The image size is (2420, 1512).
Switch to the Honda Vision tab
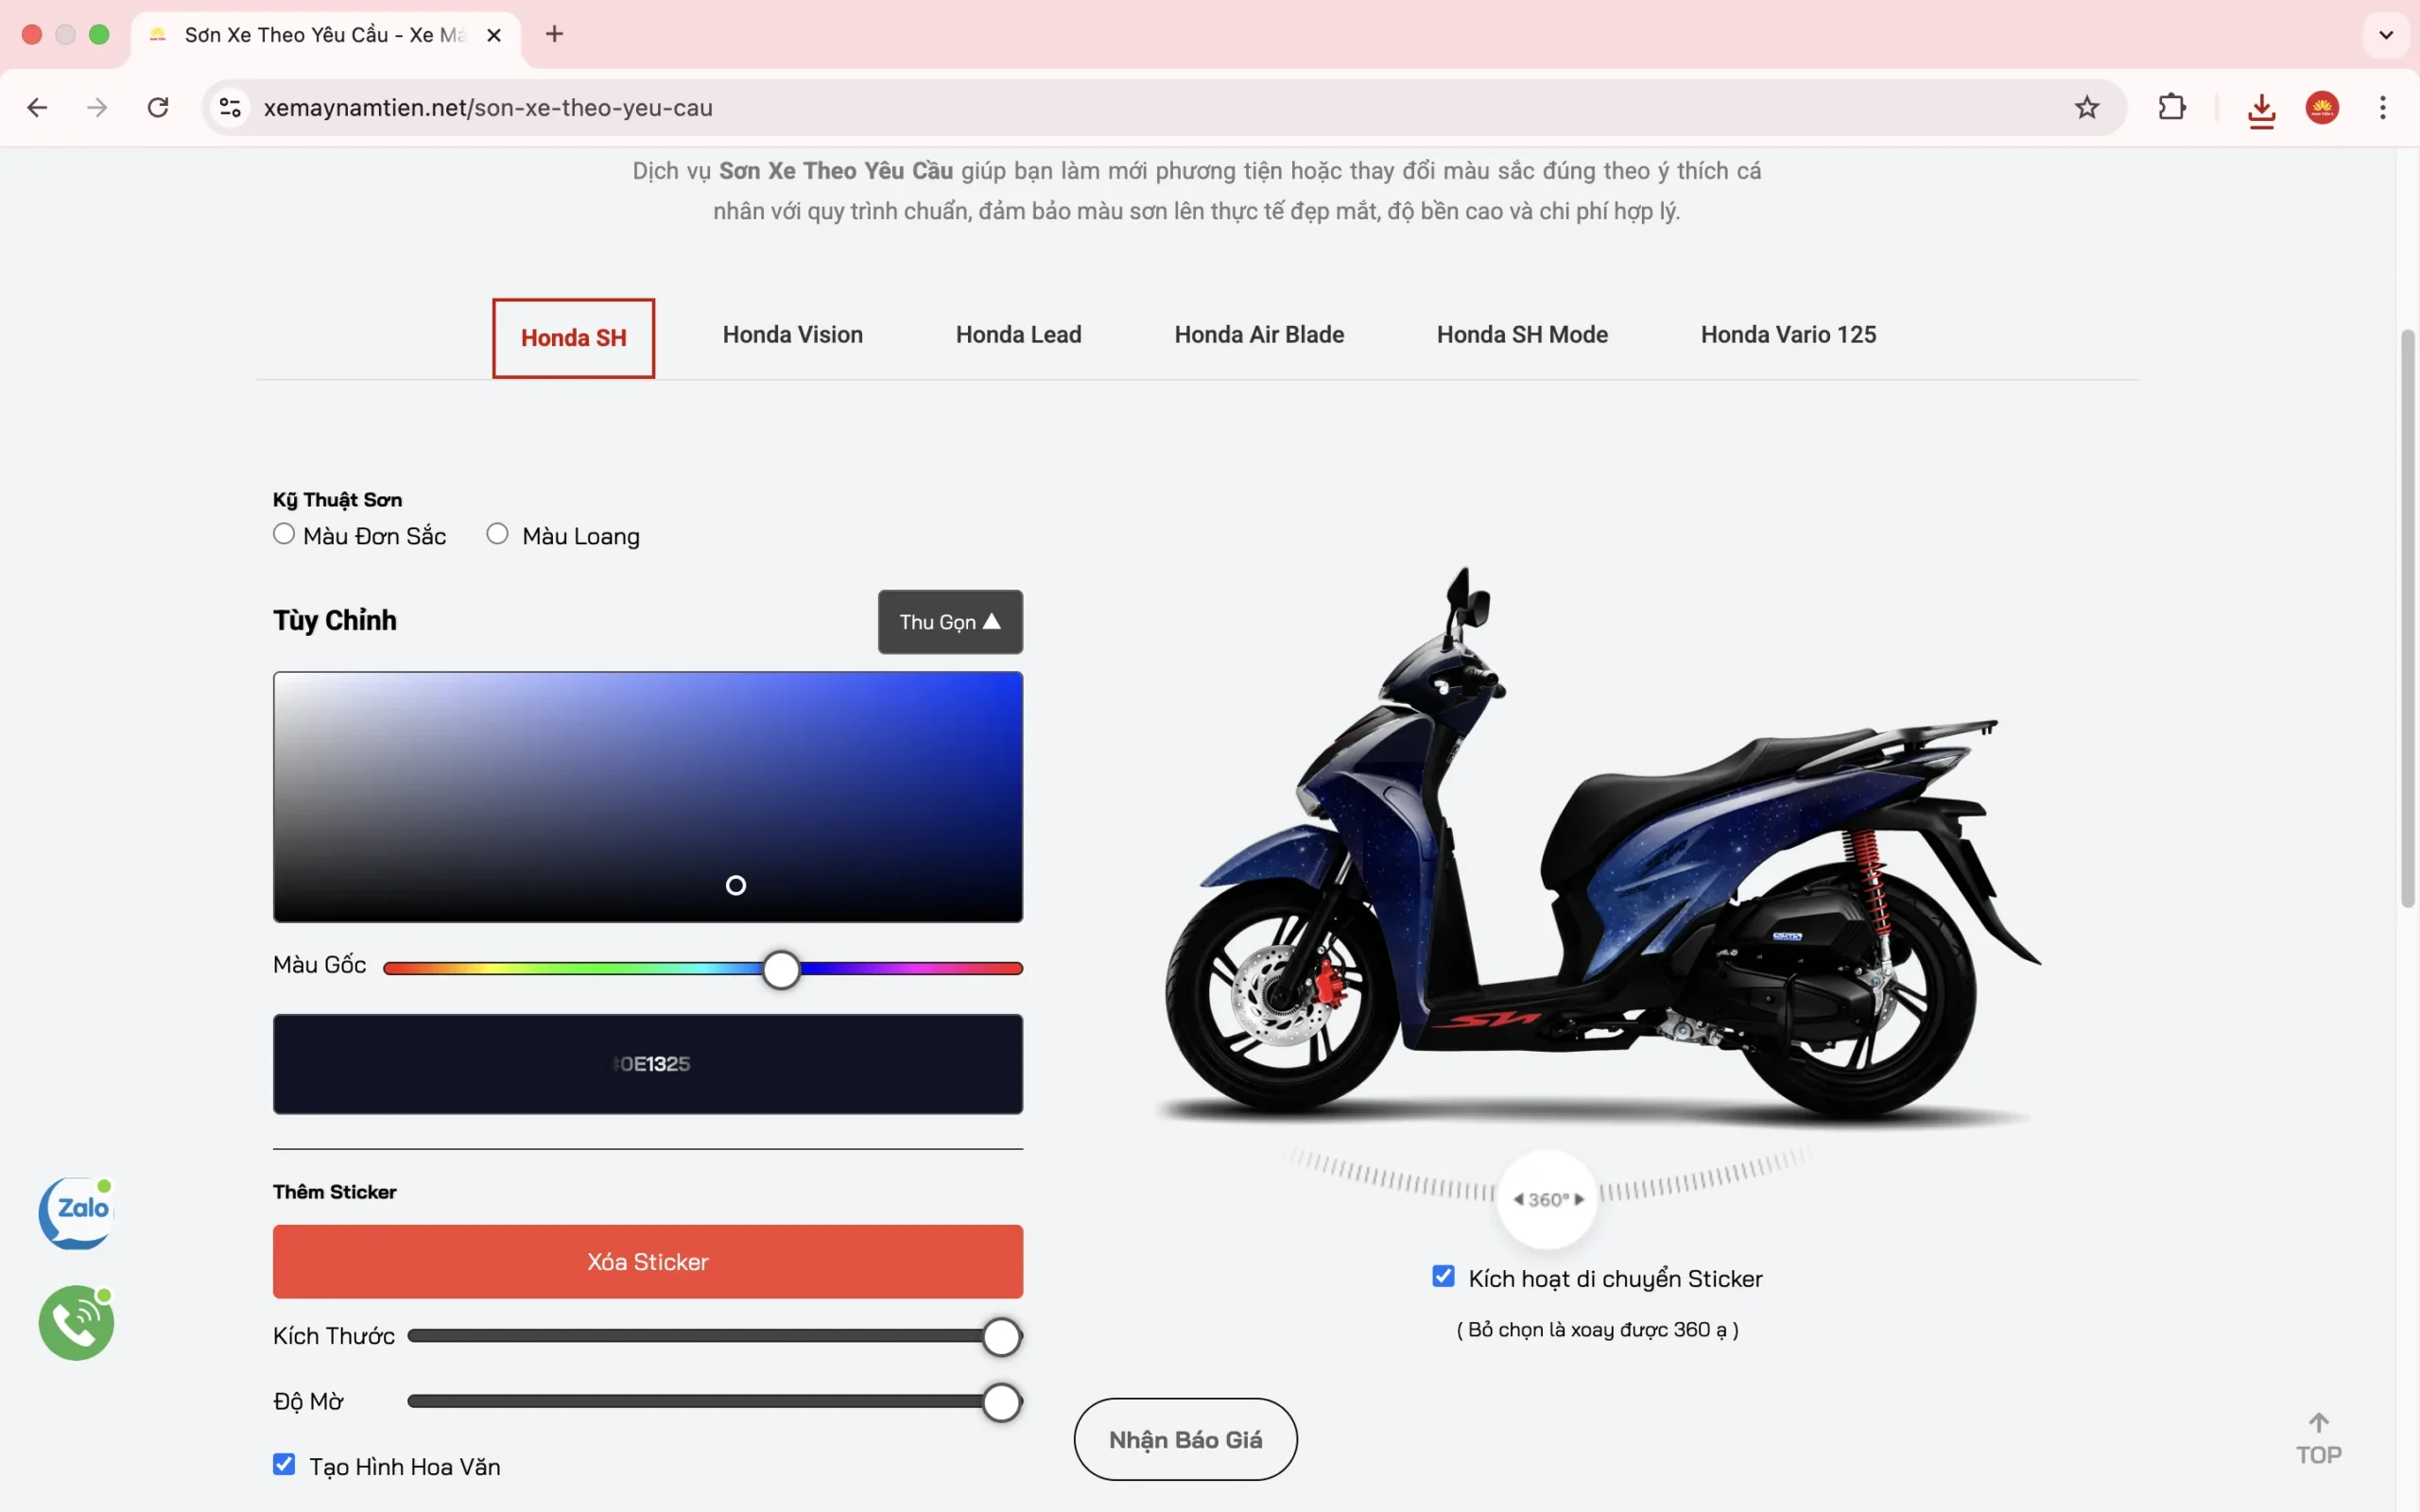click(792, 335)
